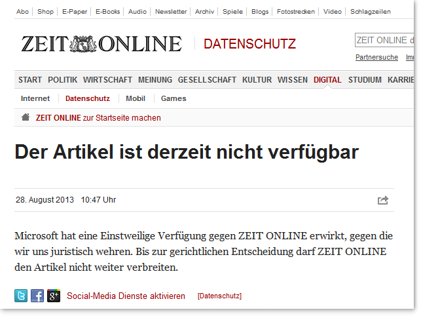The height and width of the screenshot is (316, 421).
Task: Open the Internet subsection tab
Action: pyautogui.click(x=35, y=98)
